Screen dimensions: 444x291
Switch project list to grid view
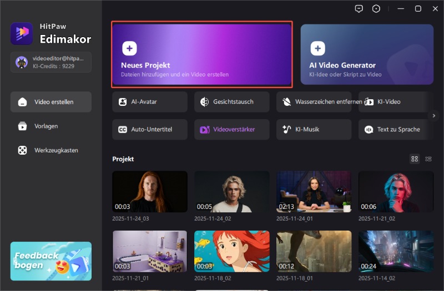(414, 159)
